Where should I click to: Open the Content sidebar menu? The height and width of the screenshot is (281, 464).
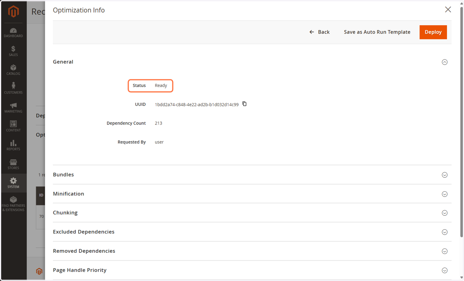(13, 127)
